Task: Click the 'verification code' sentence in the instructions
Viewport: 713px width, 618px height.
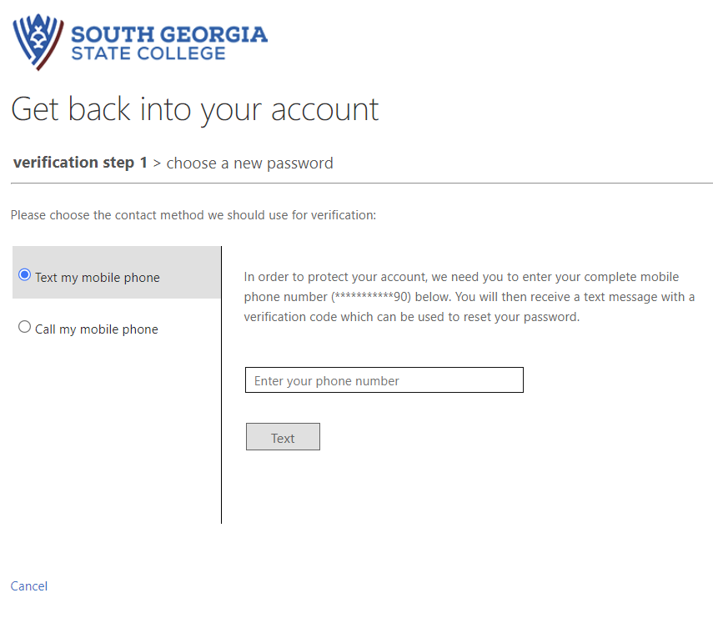Action: coord(411,318)
